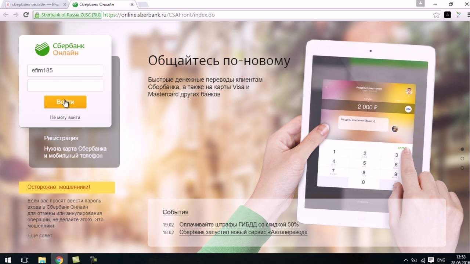Close the Сбербанк Онлайн tab
The height and width of the screenshot is (264, 470).
pyautogui.click(x=132, y=5)
